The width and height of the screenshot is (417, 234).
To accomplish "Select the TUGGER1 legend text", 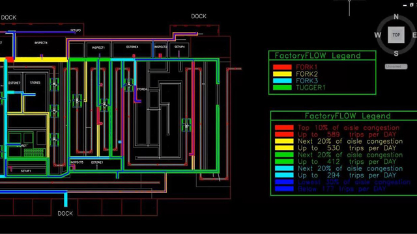I will 311,88.
